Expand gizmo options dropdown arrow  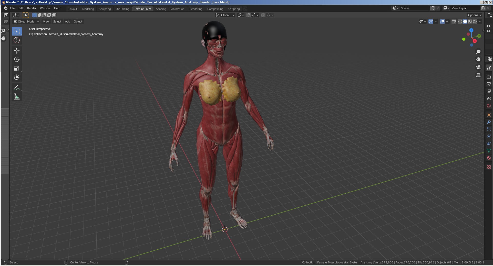click(x=436, y=21)
